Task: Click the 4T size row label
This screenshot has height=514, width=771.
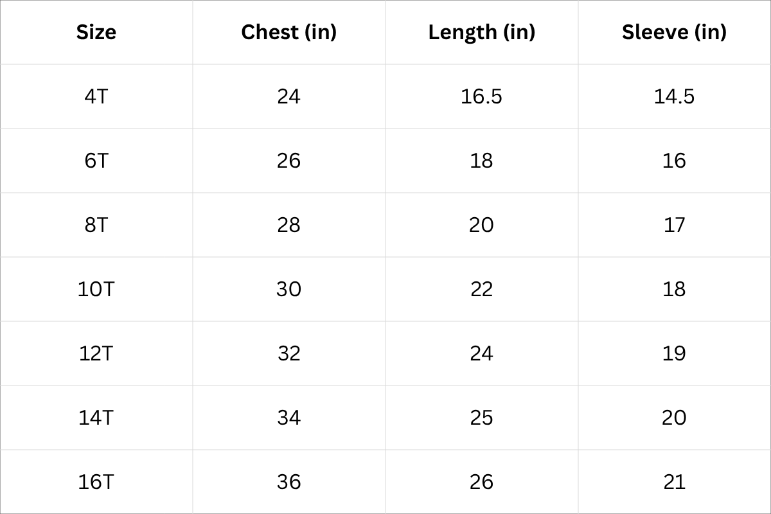Action: (x=96, y=96)
